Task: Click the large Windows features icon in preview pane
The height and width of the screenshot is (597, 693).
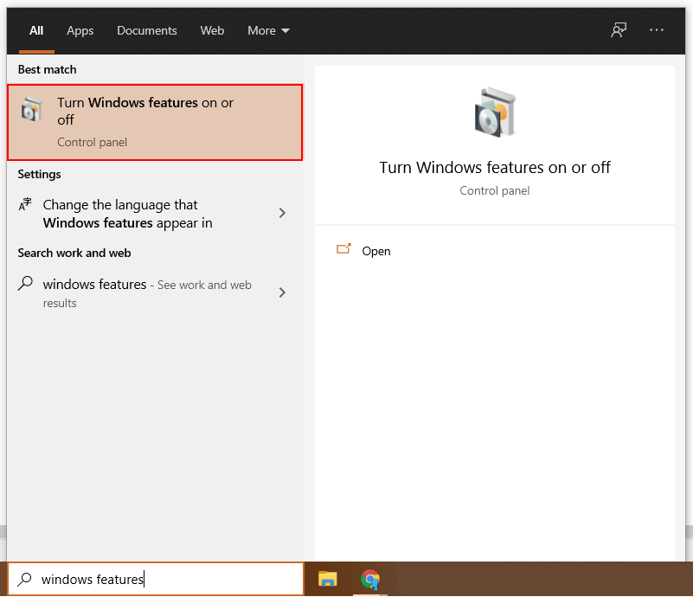Action: click(x=495, y=112)
